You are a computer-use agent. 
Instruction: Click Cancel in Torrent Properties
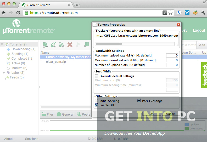pos(171,114)
